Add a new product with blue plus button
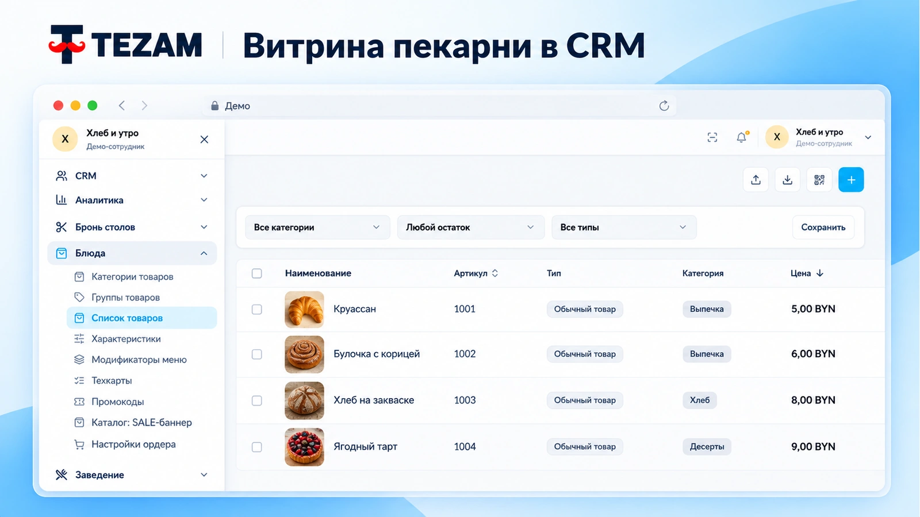The width and height of the screenshot is (920, 517). (x=851, y=180)
